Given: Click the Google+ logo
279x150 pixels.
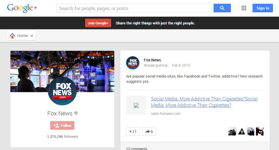Looking at the screenshot, I should [22, 8].
